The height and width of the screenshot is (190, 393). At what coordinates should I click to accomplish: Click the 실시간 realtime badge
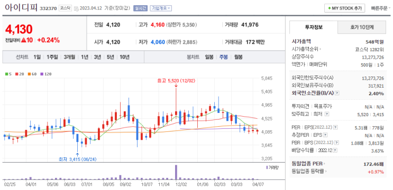[x=141, y=8]
